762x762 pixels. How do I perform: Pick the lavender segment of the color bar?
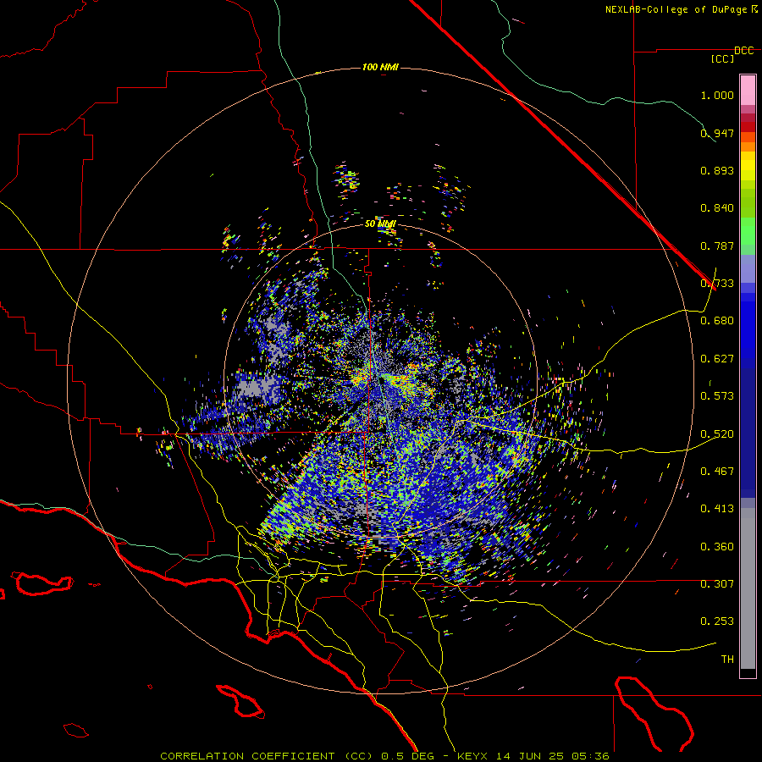748,268
